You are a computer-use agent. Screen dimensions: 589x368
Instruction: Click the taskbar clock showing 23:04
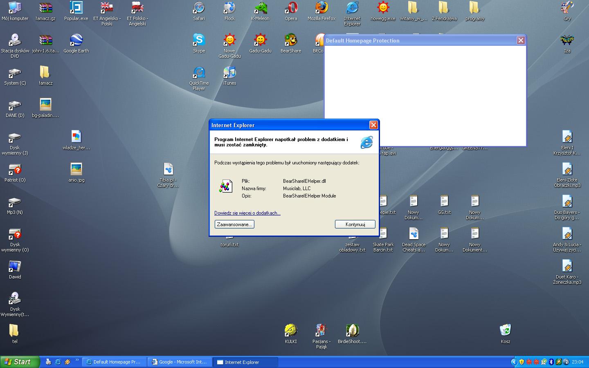[578, 362]
